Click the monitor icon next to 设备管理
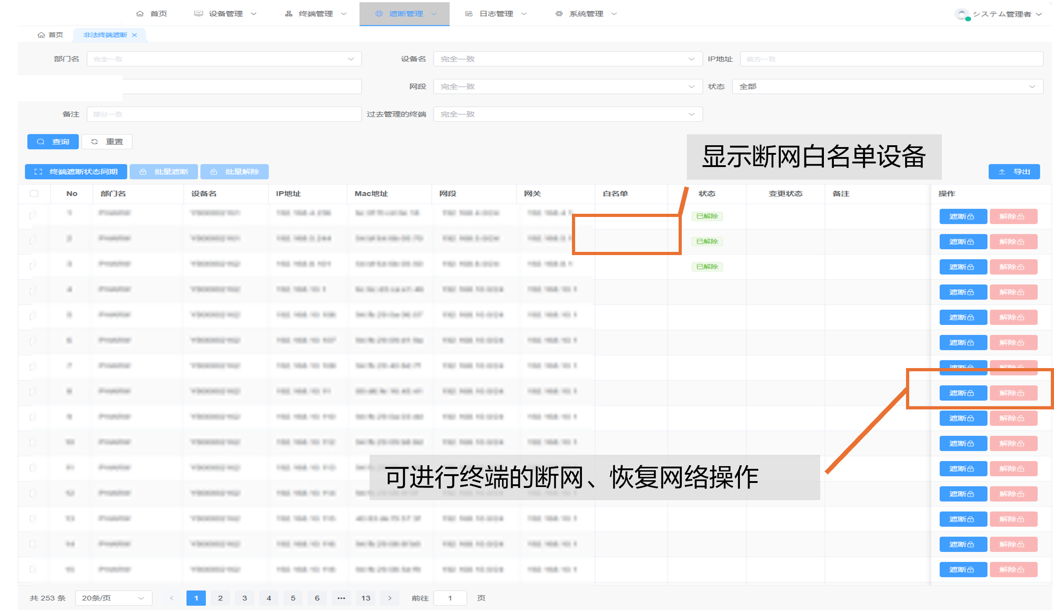The height and width of the screenshot is (610, 1054). coord(198,13)
